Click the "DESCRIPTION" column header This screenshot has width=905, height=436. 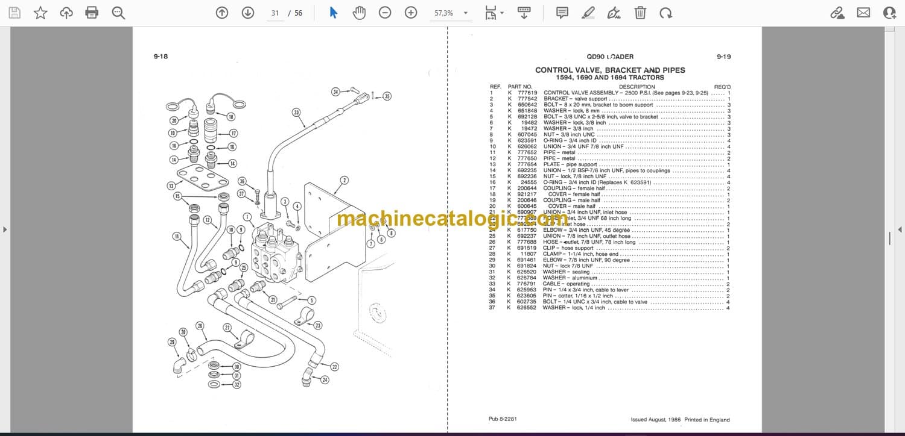[x=637, y=87]
